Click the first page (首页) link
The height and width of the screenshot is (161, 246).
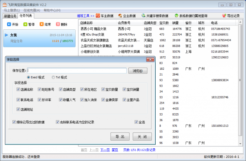click(84, 150)
